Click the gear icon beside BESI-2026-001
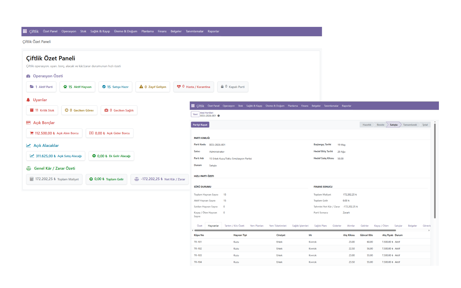 coord(219,116)
